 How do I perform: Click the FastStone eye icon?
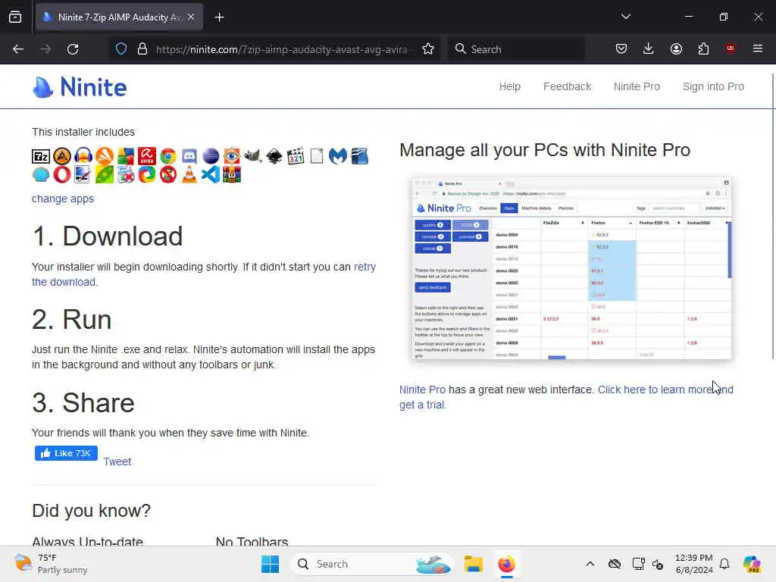click(232, 156)
